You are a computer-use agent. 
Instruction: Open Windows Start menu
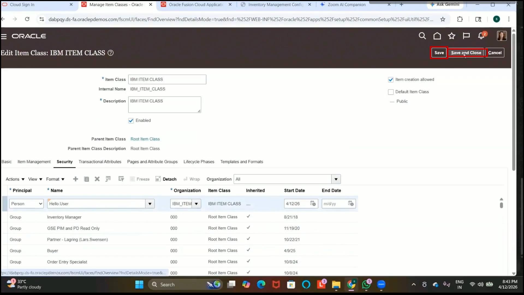pyautogui.click(x=139, y=285)
